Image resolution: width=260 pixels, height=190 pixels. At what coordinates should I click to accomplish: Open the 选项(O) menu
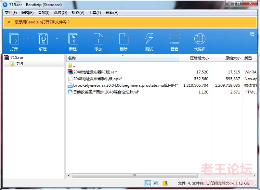(x=60, y=13)
